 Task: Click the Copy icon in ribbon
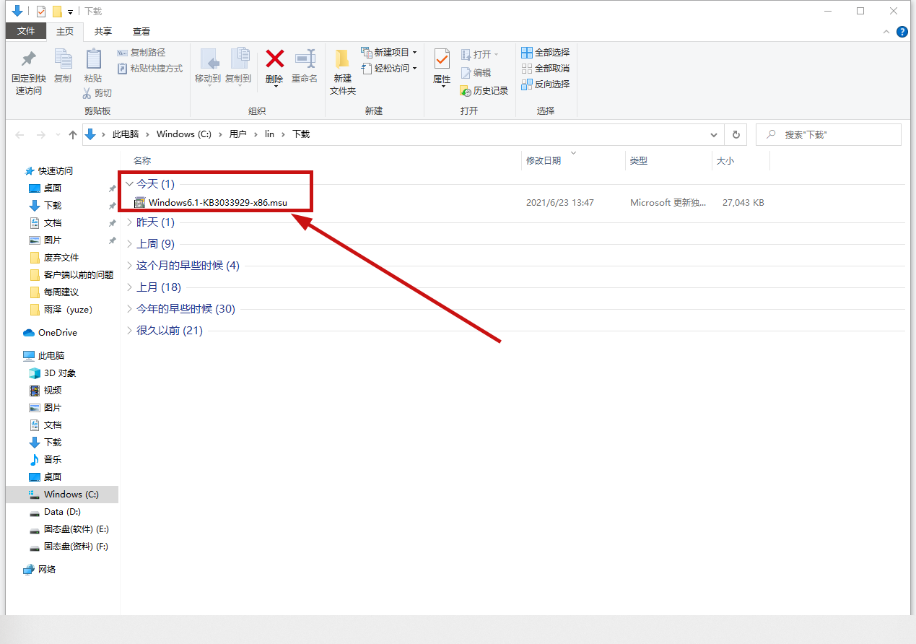(x=63, y=59)
